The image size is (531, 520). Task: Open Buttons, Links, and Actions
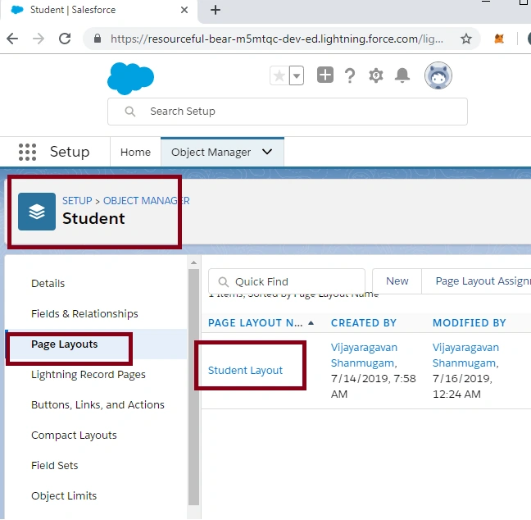98,404
